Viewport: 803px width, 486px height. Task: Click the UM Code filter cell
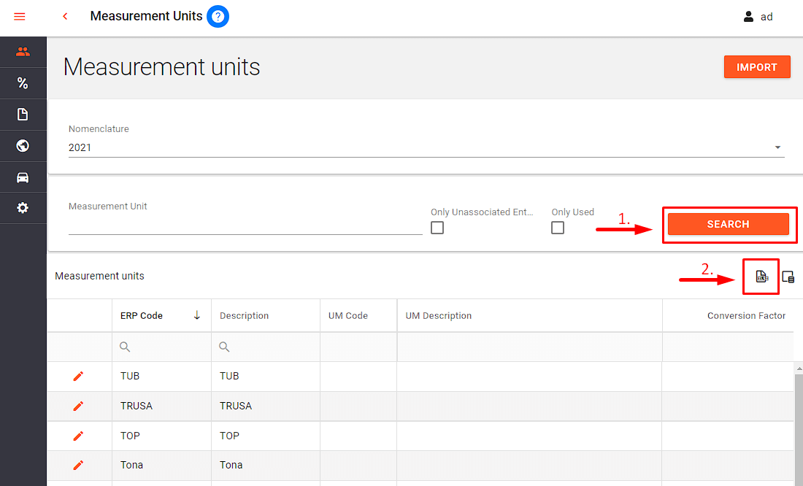pyautogui.click(x=358, y=347)
